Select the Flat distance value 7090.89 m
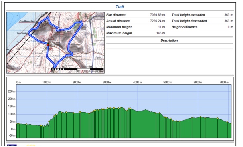The width and height of the screenshot is (243, 147). (158, 15)
